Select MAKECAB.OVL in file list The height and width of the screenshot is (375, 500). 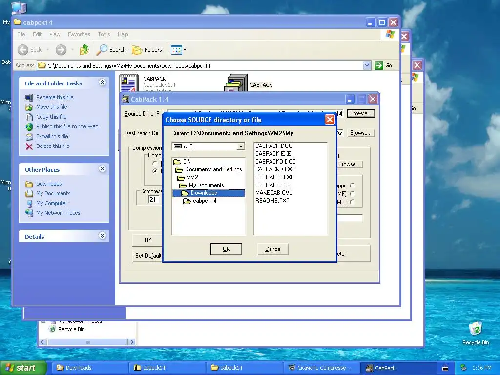coord(273,192)
